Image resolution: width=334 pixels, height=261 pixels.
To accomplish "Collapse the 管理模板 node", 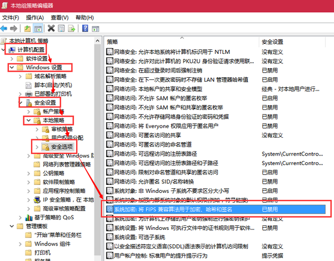I will coord(12,226).
